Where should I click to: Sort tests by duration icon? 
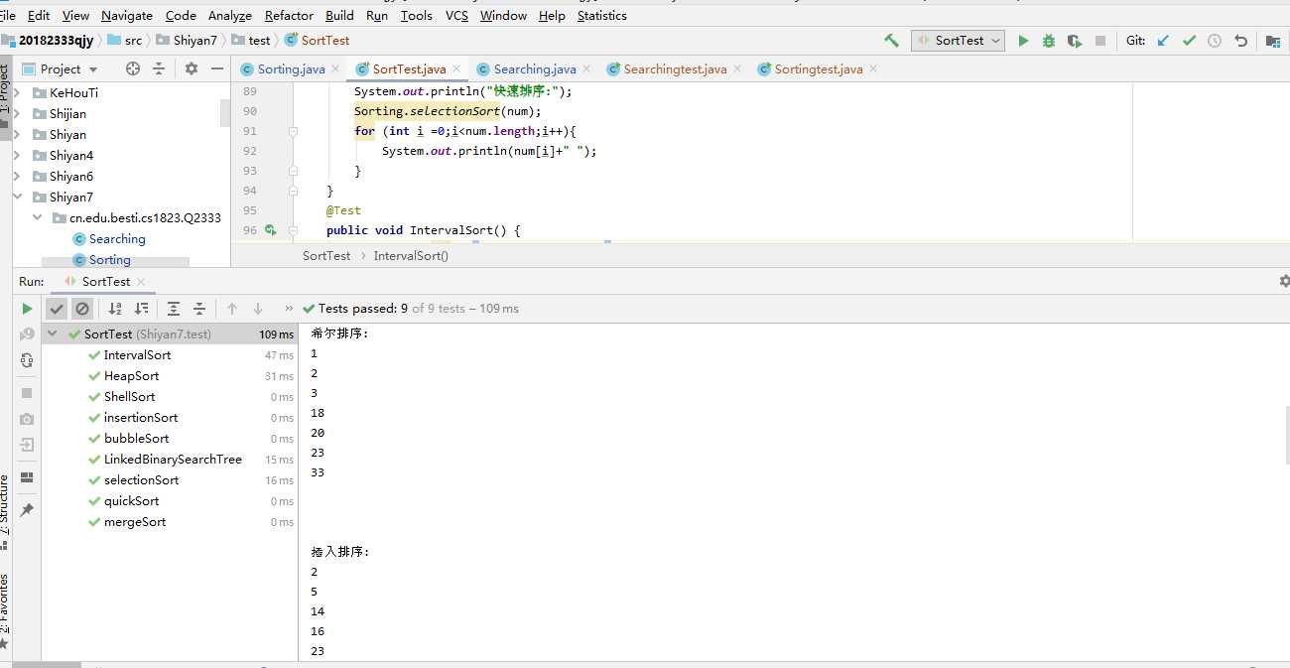(141, 309)
